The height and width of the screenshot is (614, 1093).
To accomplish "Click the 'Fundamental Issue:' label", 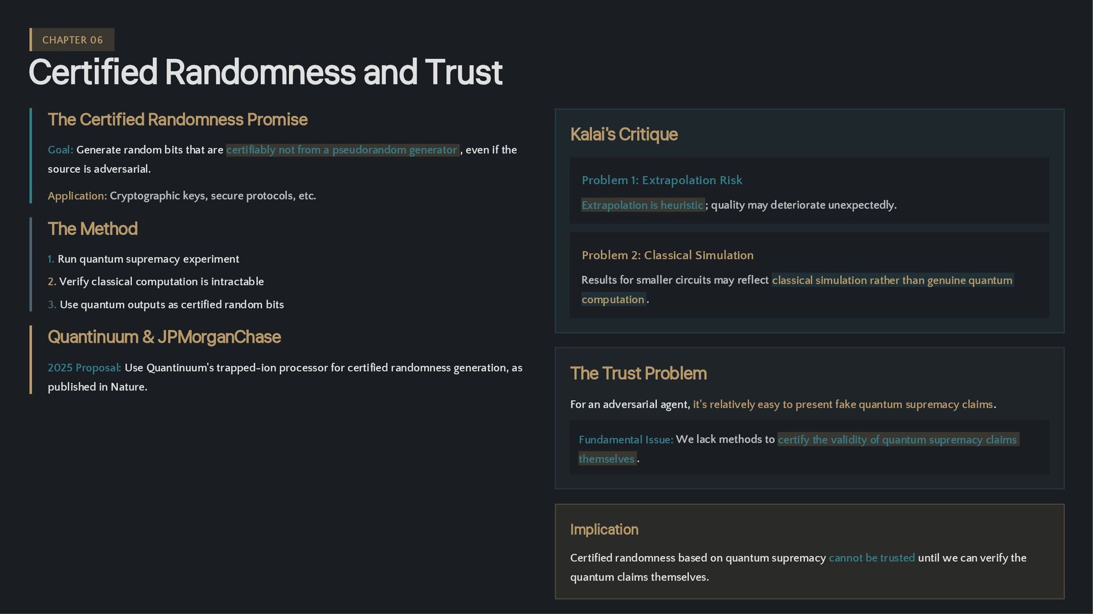I will [625, 440].
